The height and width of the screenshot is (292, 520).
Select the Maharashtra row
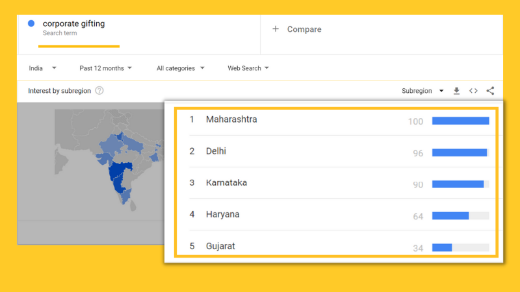tap(339, 121)
